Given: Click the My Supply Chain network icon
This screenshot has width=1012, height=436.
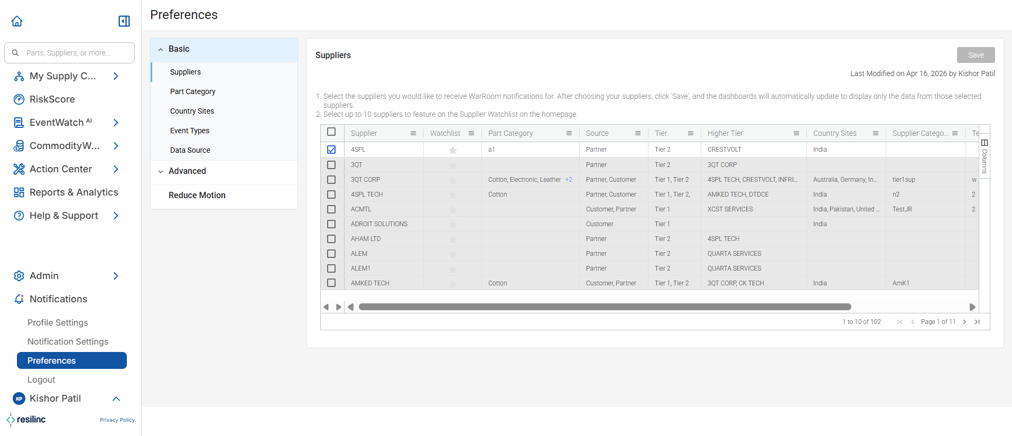Looking at the screenshot, I should click(19, 76).
